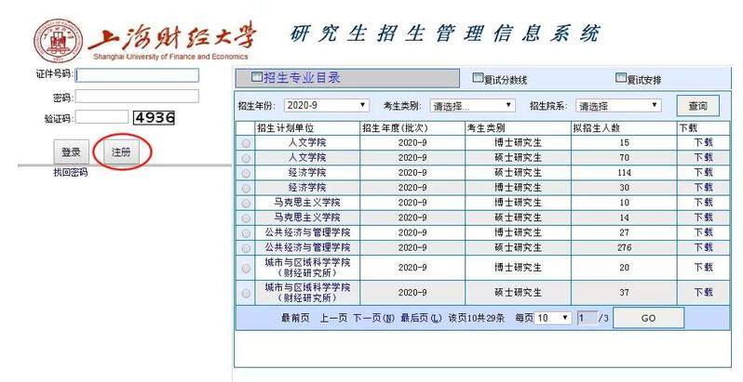This screenshot has height=382, width=743.
Task: Click the circled 注册 register button
Action: [121, 151]
